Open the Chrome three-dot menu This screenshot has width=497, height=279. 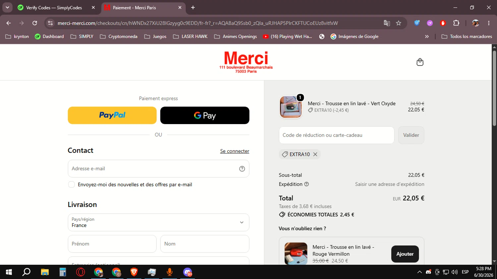click(x=489, y=23)
